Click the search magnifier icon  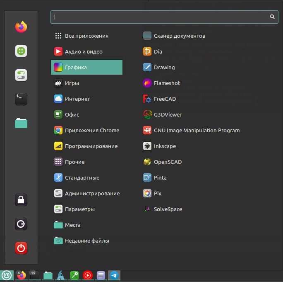272,17
